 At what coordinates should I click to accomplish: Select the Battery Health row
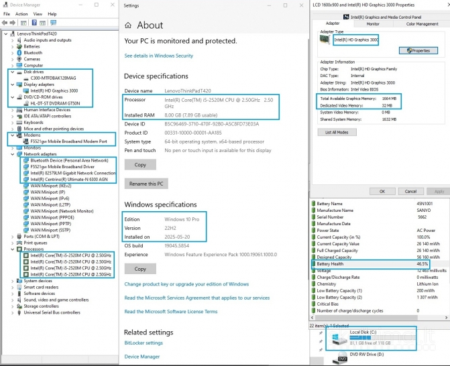tap(370, 264)
